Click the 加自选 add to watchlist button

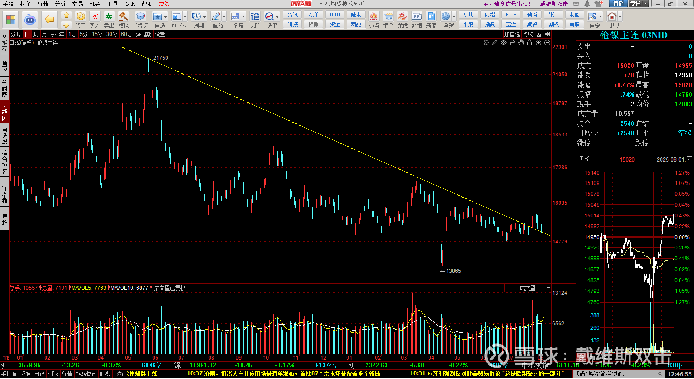(512, 34)
